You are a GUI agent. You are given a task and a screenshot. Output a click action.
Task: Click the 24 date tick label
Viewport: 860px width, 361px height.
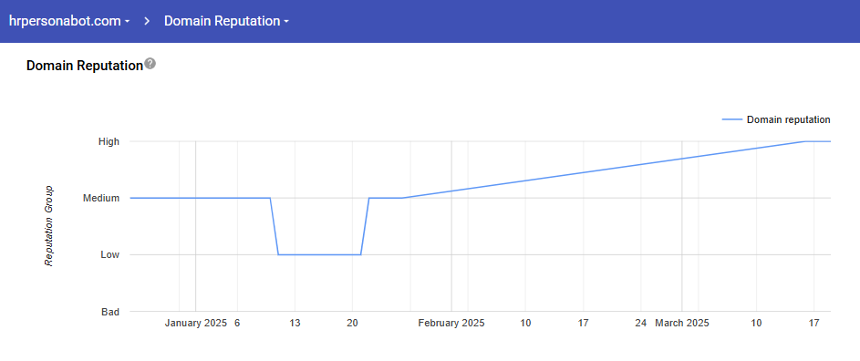click(640, 323)
